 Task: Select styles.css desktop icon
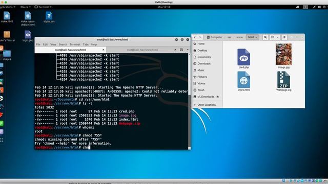pos(49,17)
